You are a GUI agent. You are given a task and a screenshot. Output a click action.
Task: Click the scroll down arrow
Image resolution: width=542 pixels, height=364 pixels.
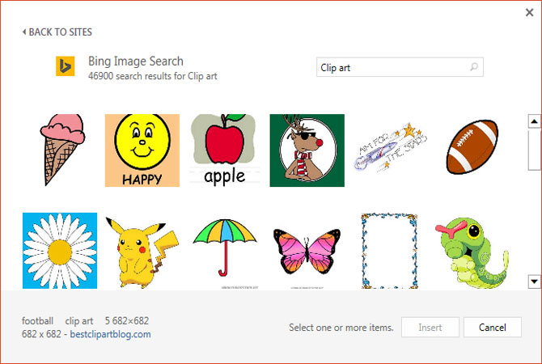click(534, 281)
